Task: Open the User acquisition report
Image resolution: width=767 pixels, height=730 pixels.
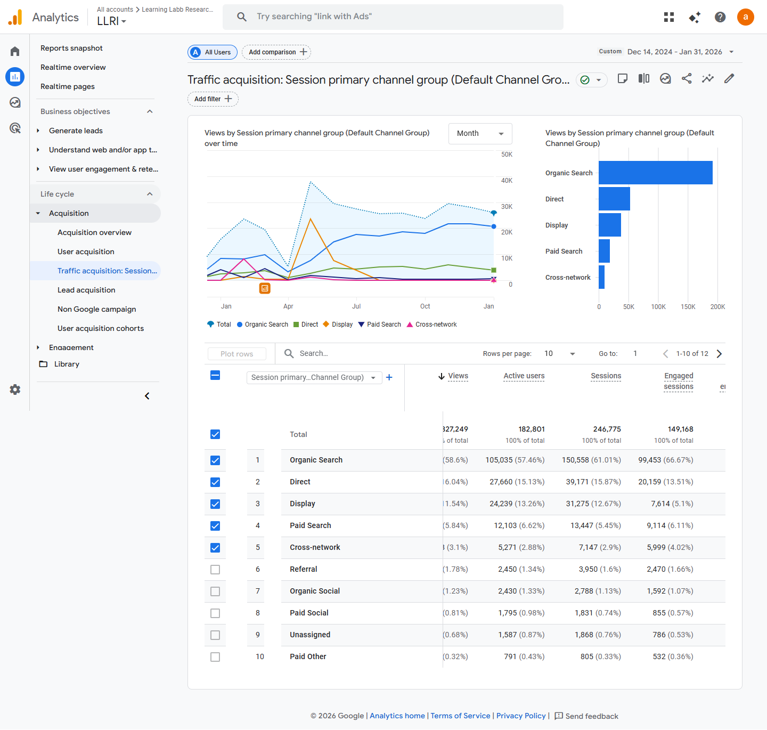Action: pyautogui.click(x=86, y=252)
